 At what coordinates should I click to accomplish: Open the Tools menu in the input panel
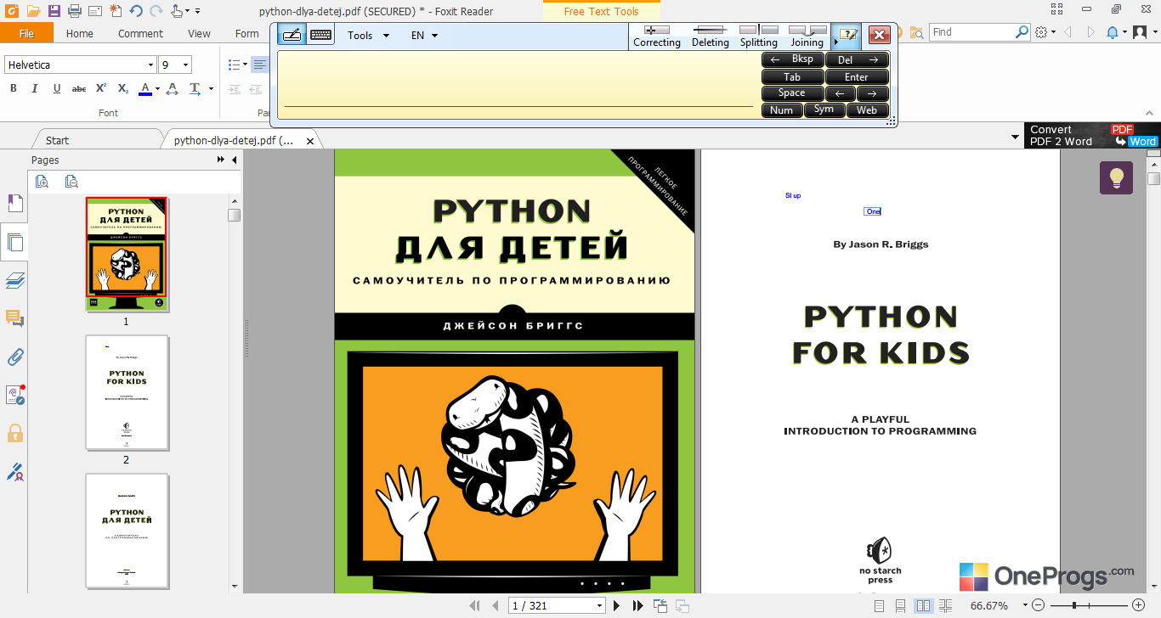tap(368, 36)
